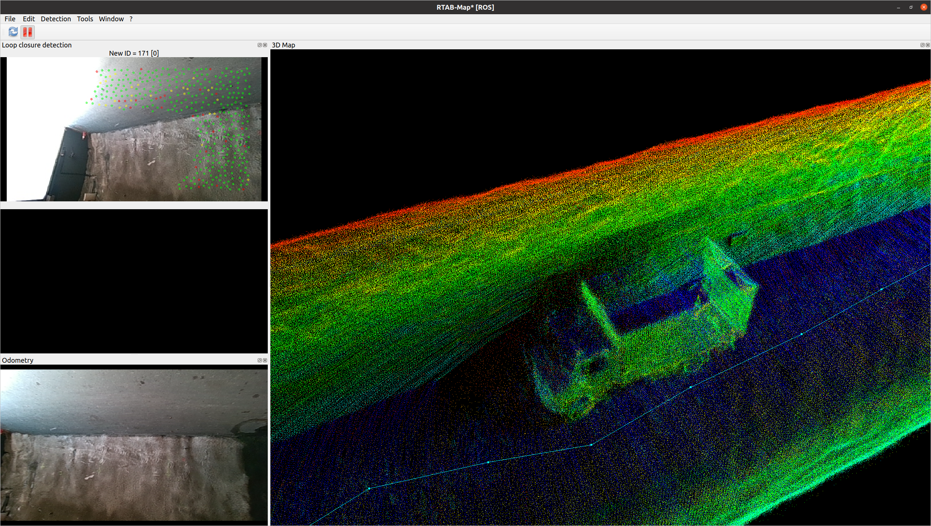Open the File menu
This screenshot has height=526, width=931.
10,19
